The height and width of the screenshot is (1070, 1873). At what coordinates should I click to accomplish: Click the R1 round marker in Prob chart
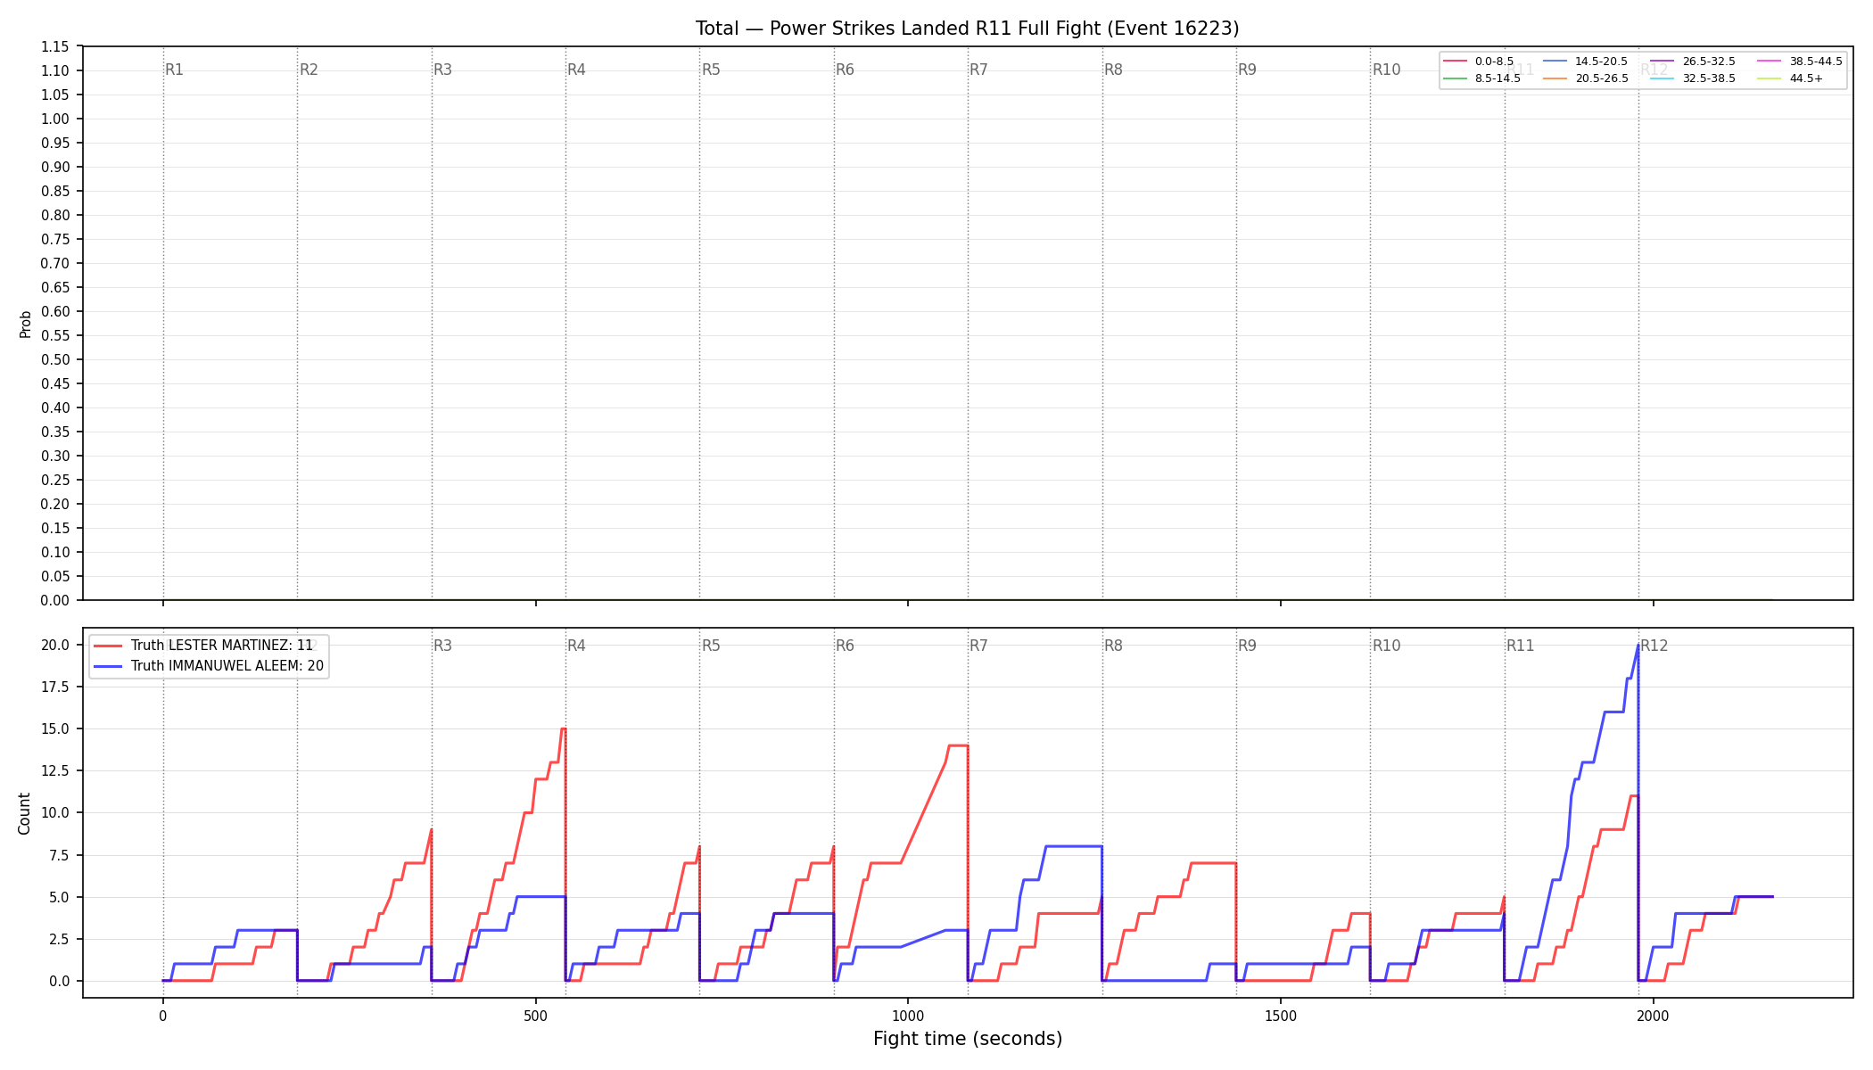174,70
